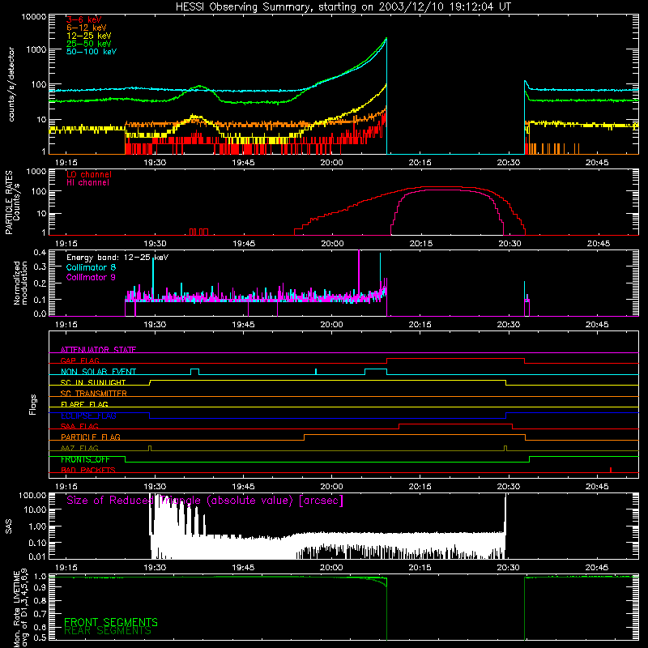648x648 pixels.
Task: Select the orange 6-12 keV legend label
Action: [x=87, y=28]
